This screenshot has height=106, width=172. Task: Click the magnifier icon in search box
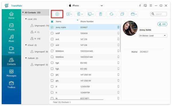153,14
